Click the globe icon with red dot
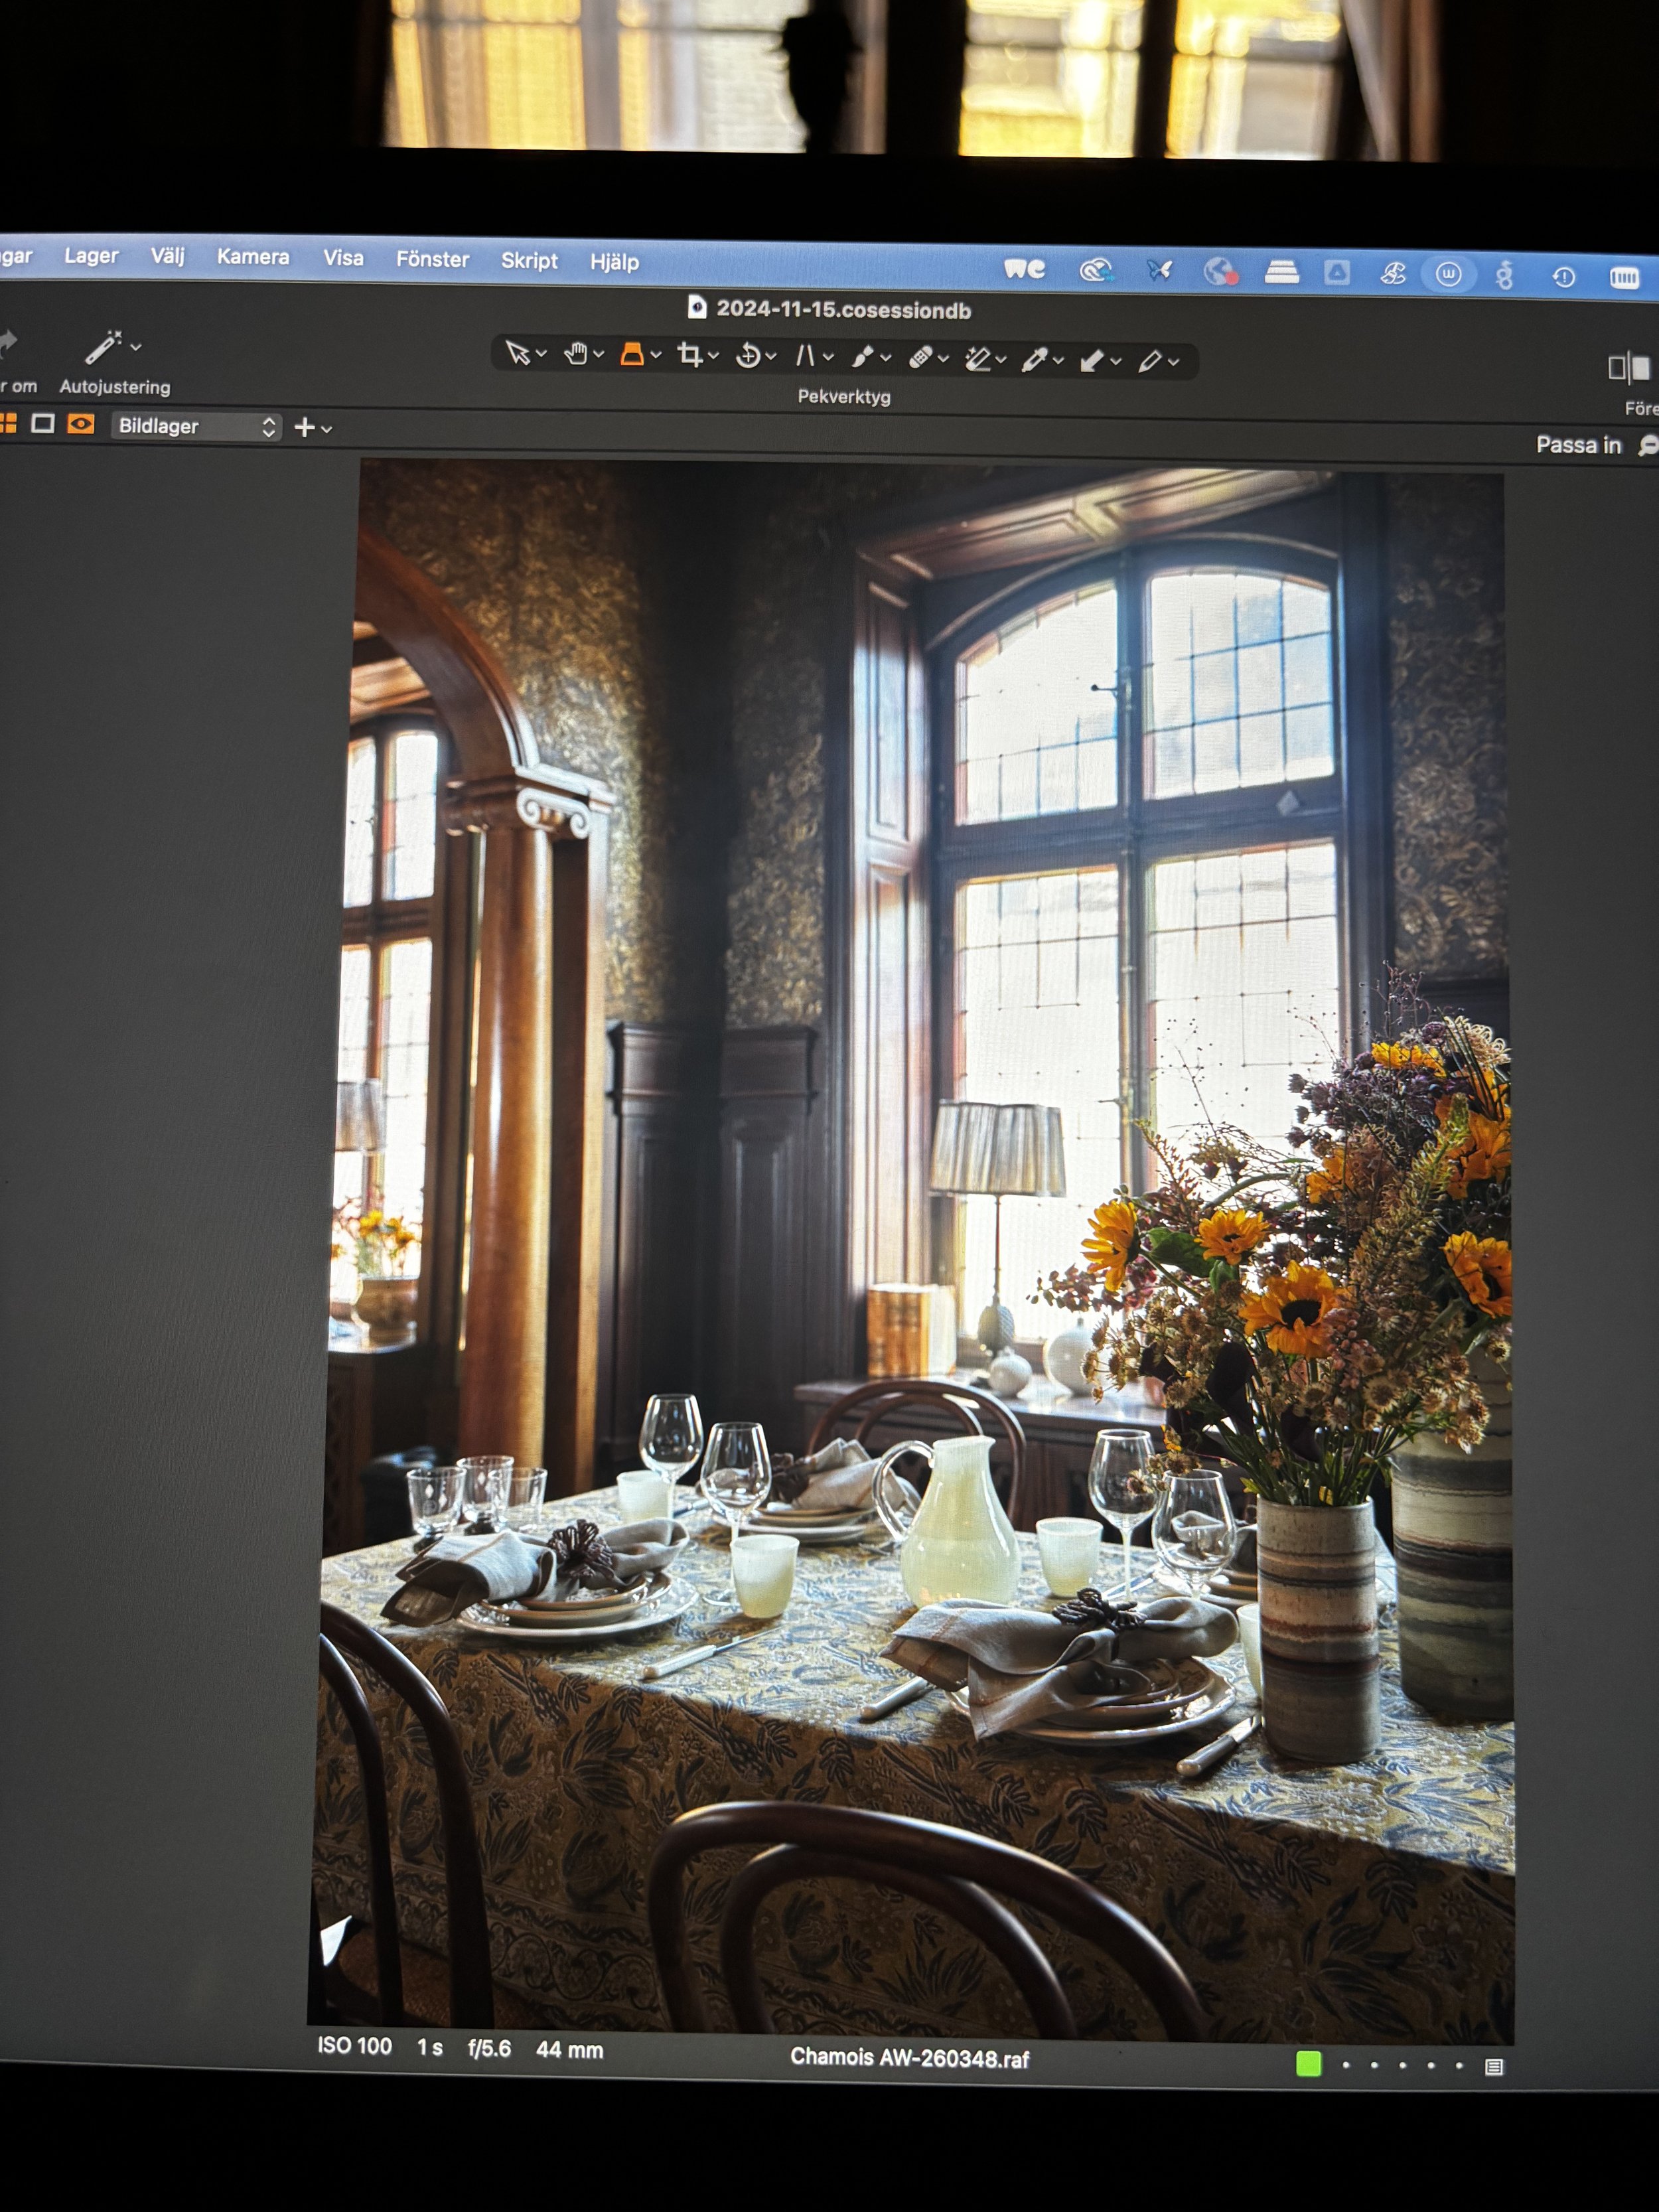This screenshot has height=2212, width=1659. coord(1220,271)
